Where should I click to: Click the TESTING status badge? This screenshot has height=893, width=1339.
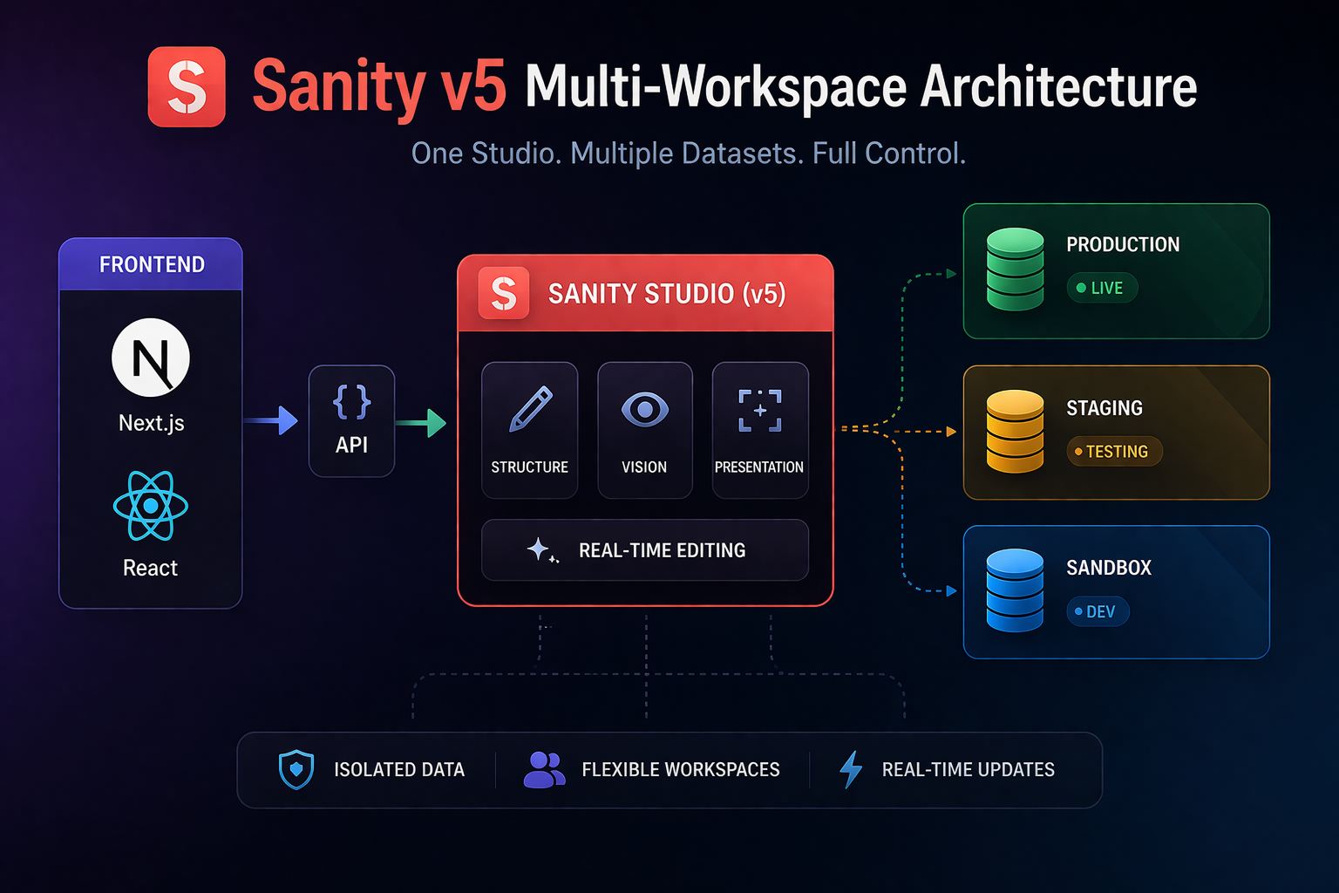click(1114, 452)
